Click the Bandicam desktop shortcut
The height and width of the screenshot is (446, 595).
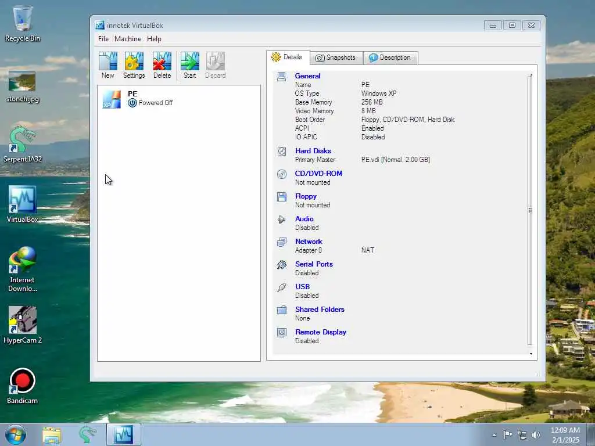pyautogui.click(x=23, y=386)
